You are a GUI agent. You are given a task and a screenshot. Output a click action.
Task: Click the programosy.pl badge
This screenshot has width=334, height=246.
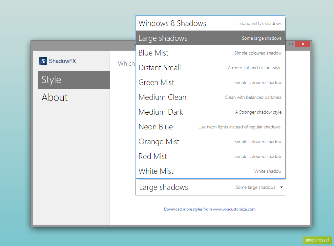pyautogui.click(x=317, y=240)
